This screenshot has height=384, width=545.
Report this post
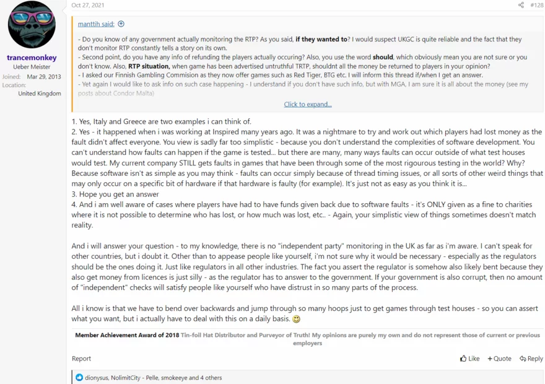click(x=81, y=359)
